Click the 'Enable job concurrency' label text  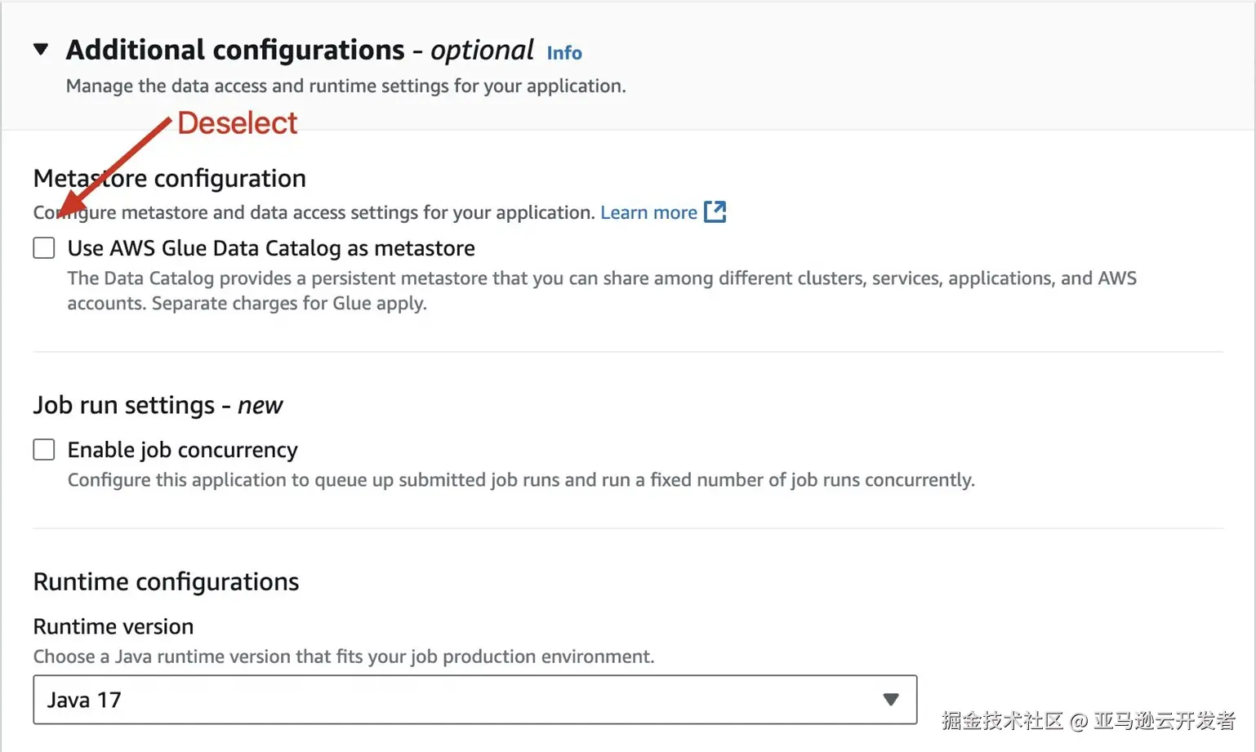(x=182, y=450)
